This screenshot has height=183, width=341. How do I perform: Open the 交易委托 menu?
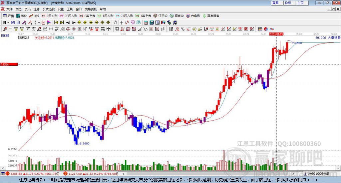point(91,9)
